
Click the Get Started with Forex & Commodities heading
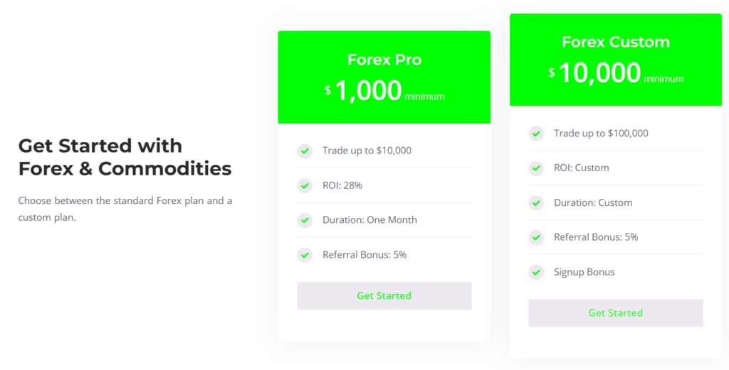(x=125, y=157)
